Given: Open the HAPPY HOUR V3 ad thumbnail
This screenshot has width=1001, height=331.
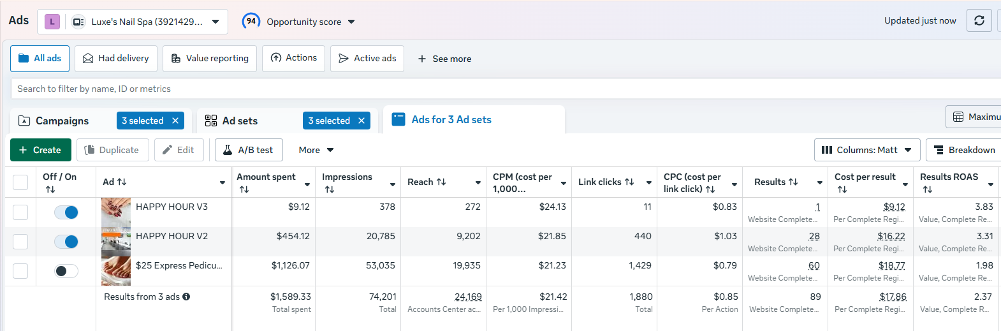Looking at the screenshot, I should pyautogui.click(x=116, y=212).
